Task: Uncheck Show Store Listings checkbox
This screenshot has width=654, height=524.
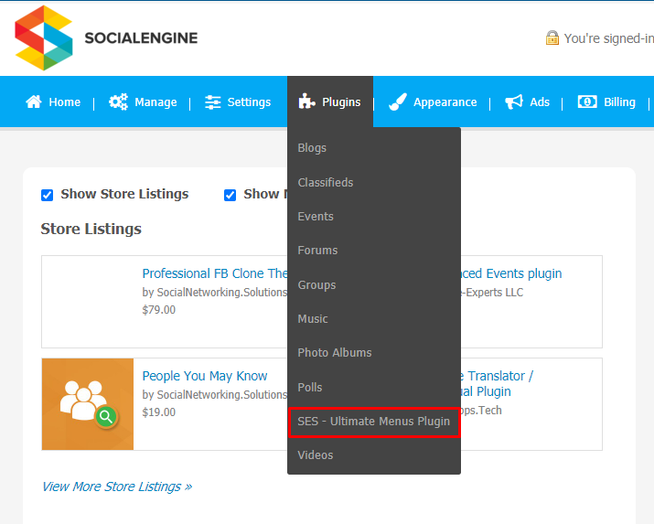Action: point(48,195)
